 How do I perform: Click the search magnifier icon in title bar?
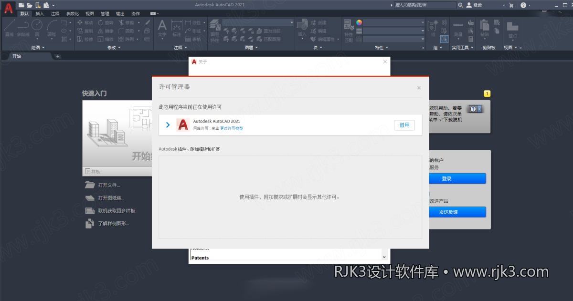tap(460, 5)
